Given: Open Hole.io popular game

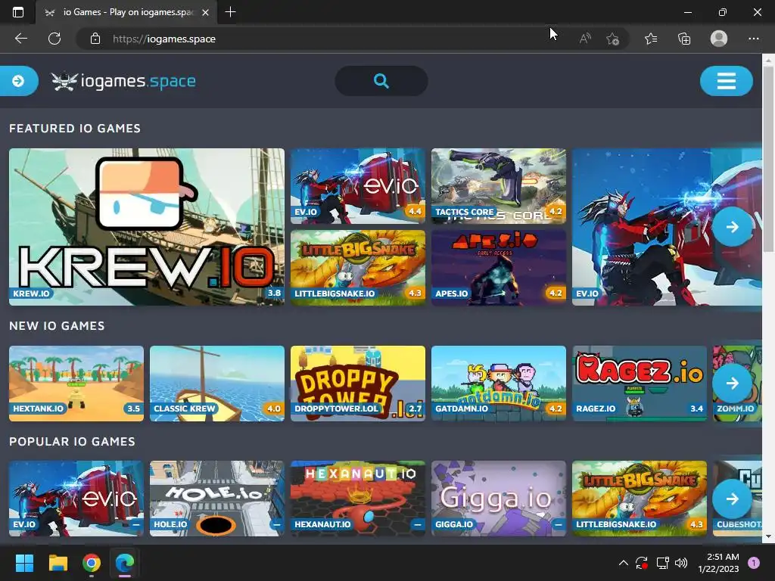Looking at the screenshot, I should coord(217,499).
